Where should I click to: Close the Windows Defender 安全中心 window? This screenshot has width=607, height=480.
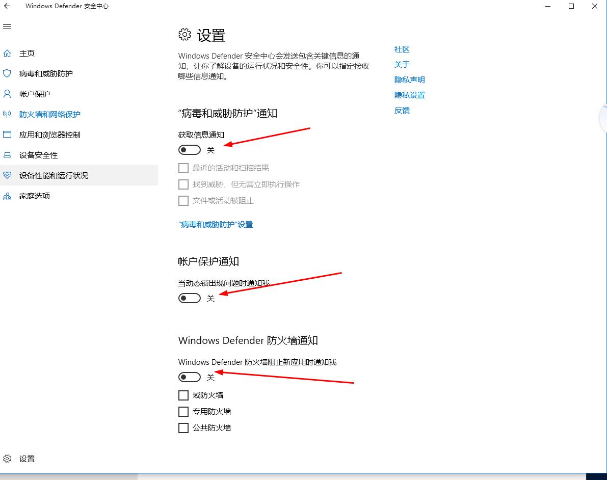coord(595,6)
